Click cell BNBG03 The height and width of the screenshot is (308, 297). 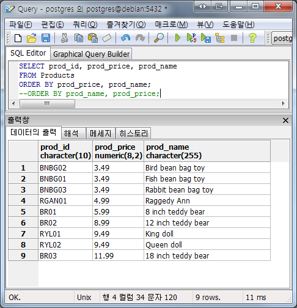[65, 189]
